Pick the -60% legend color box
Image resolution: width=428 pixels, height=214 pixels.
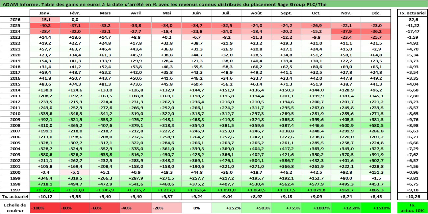(x=105, y=208)
